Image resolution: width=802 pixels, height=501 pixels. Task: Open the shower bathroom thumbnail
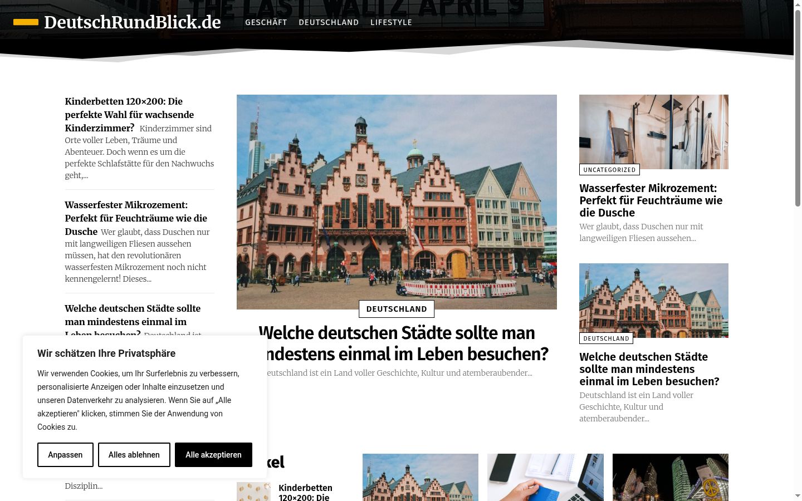coord(654,132)
